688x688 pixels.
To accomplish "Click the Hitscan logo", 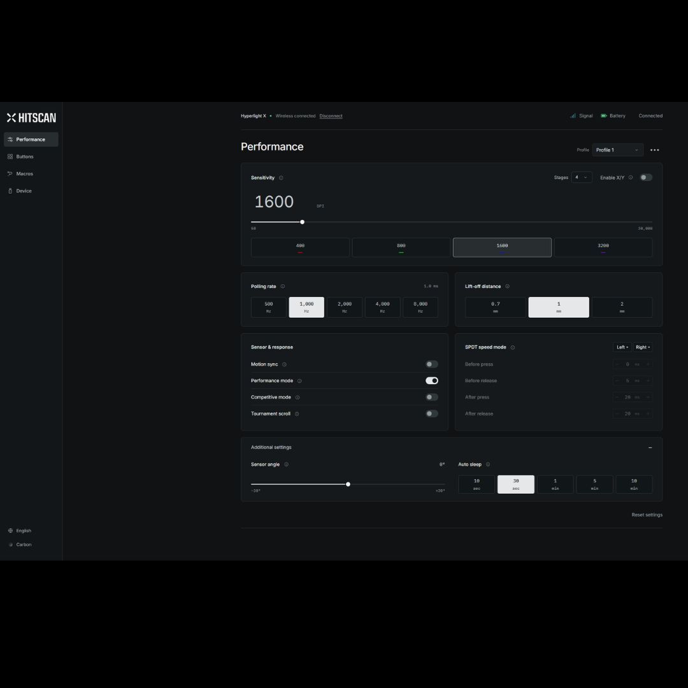I will click(31, 118).
